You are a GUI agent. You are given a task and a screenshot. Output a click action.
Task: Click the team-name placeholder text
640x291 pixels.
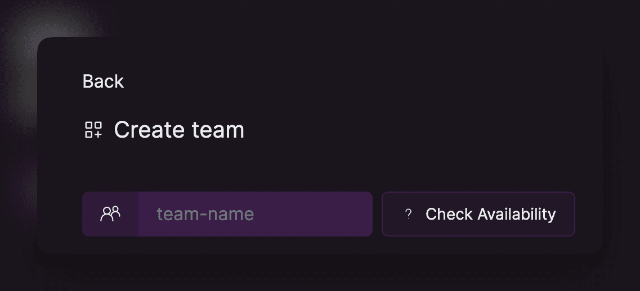[205, 214]
